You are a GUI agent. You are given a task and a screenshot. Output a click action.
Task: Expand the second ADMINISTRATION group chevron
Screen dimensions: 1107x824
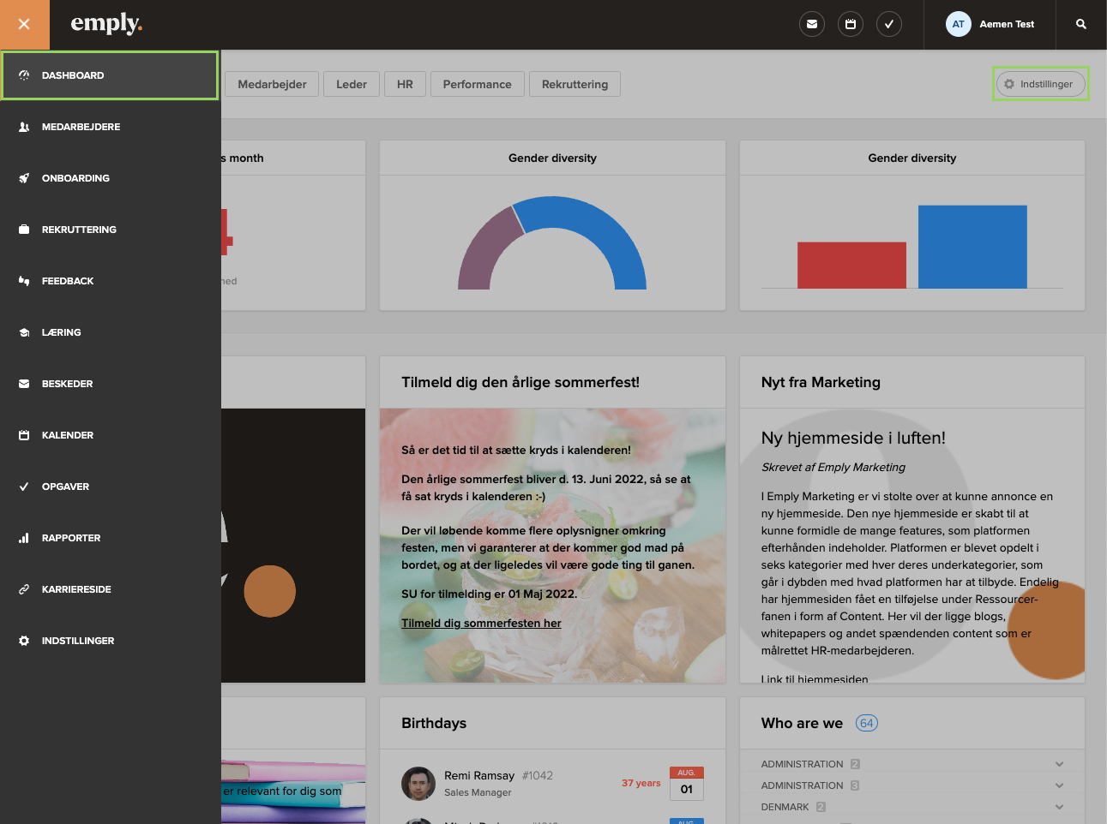pyautogui.click(x=1059, y=785)
